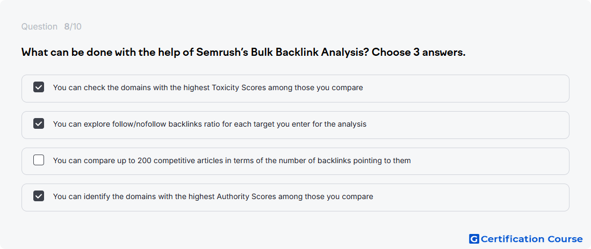Select the answer text about Toxicity Scores
This screenshot has height=249, width=591.
click(x=208, y=88)
